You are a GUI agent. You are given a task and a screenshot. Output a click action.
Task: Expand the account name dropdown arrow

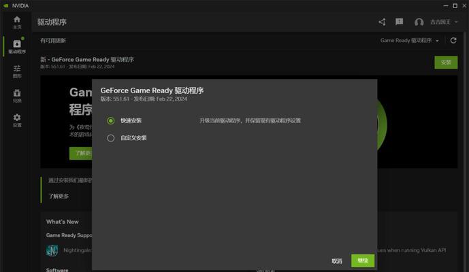456,22
